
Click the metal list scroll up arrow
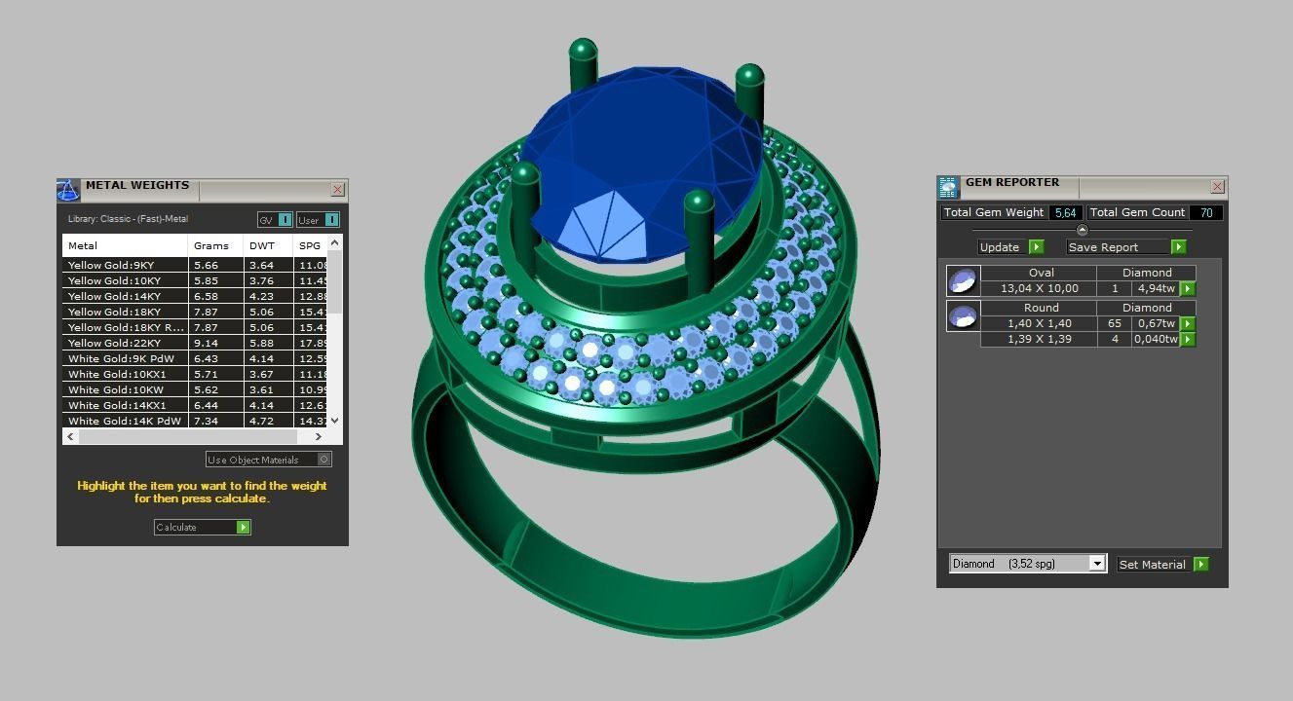click(x=335, y=242)
